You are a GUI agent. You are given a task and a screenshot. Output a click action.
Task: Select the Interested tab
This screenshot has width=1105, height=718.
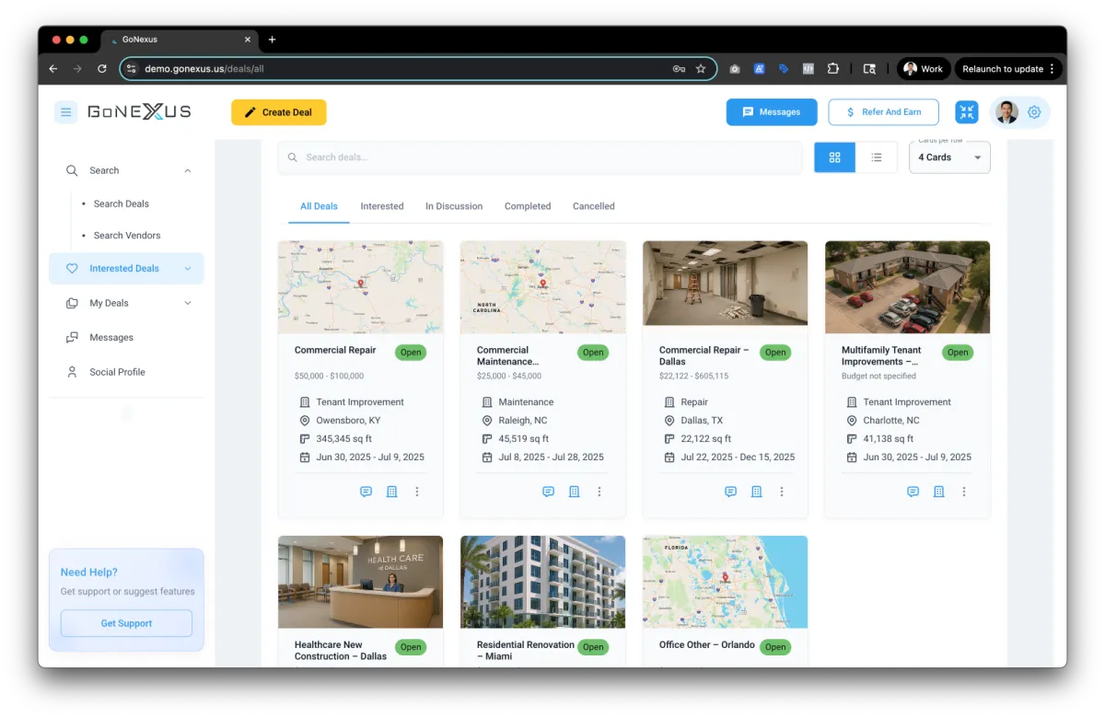(382, 206)
